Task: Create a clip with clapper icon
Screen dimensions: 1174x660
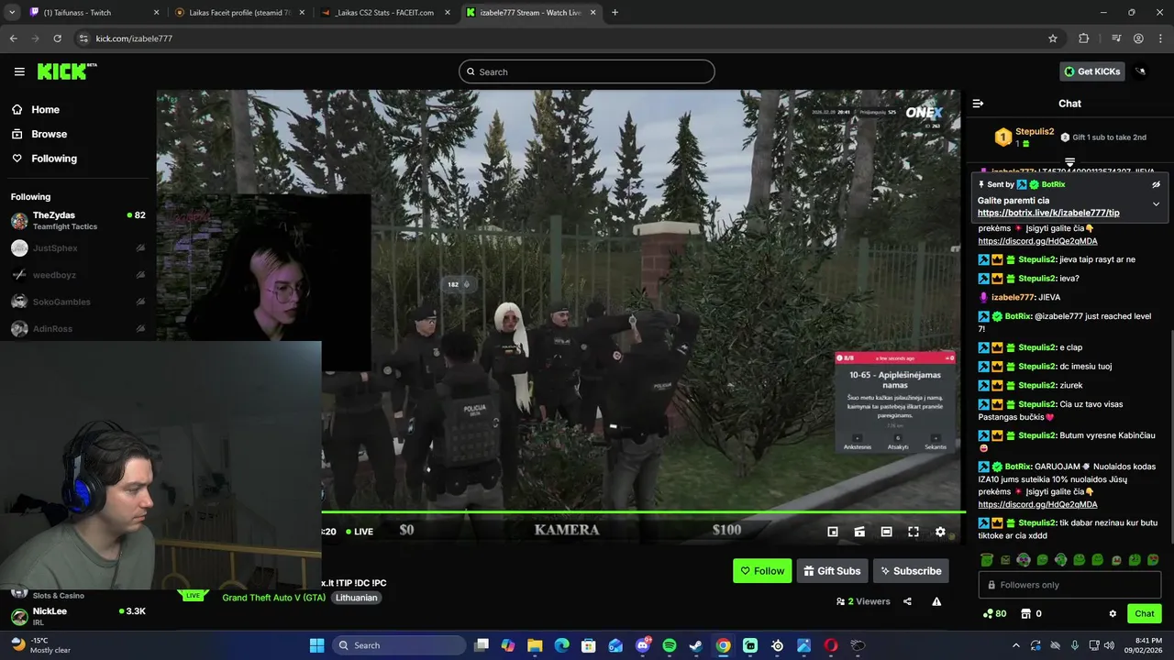Action: click(x=859, y=532)
